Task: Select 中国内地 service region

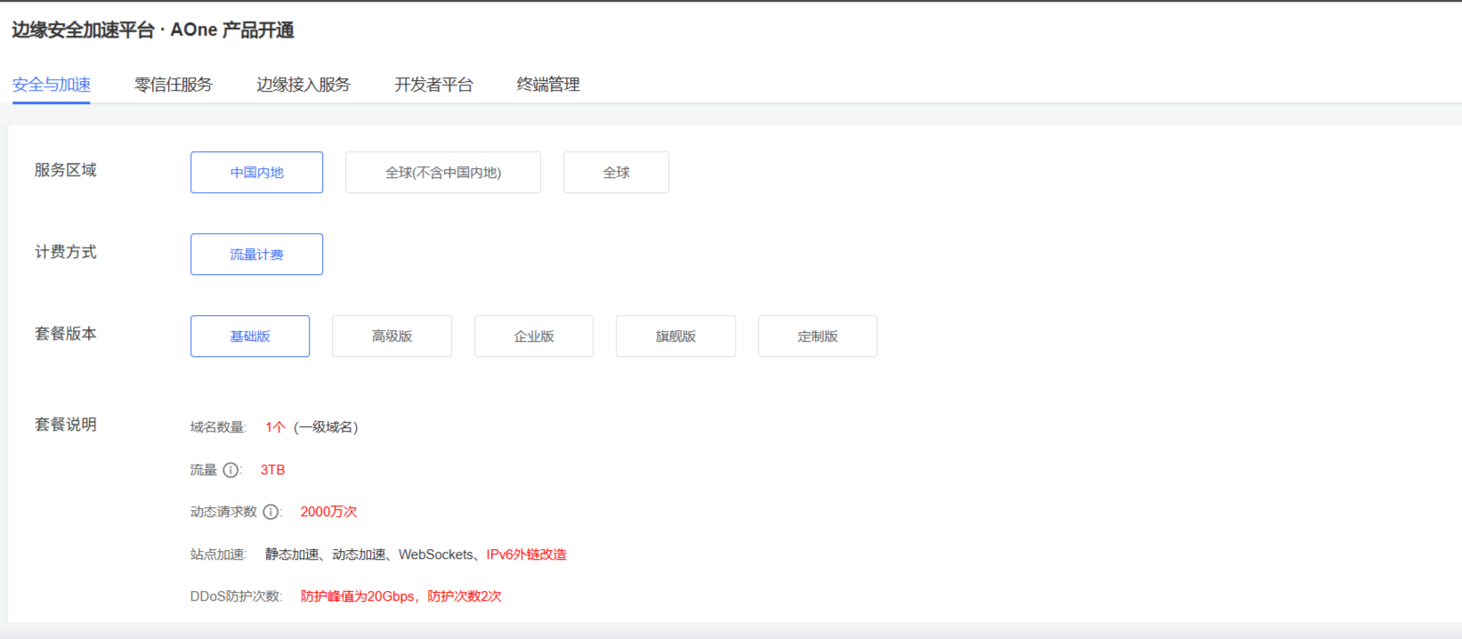Action: click(256, 173)
